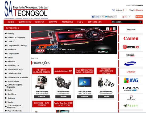Screen dimensions: 146x113
Task: Select Impres/Multif & Fax category
Action: (15, 69)
